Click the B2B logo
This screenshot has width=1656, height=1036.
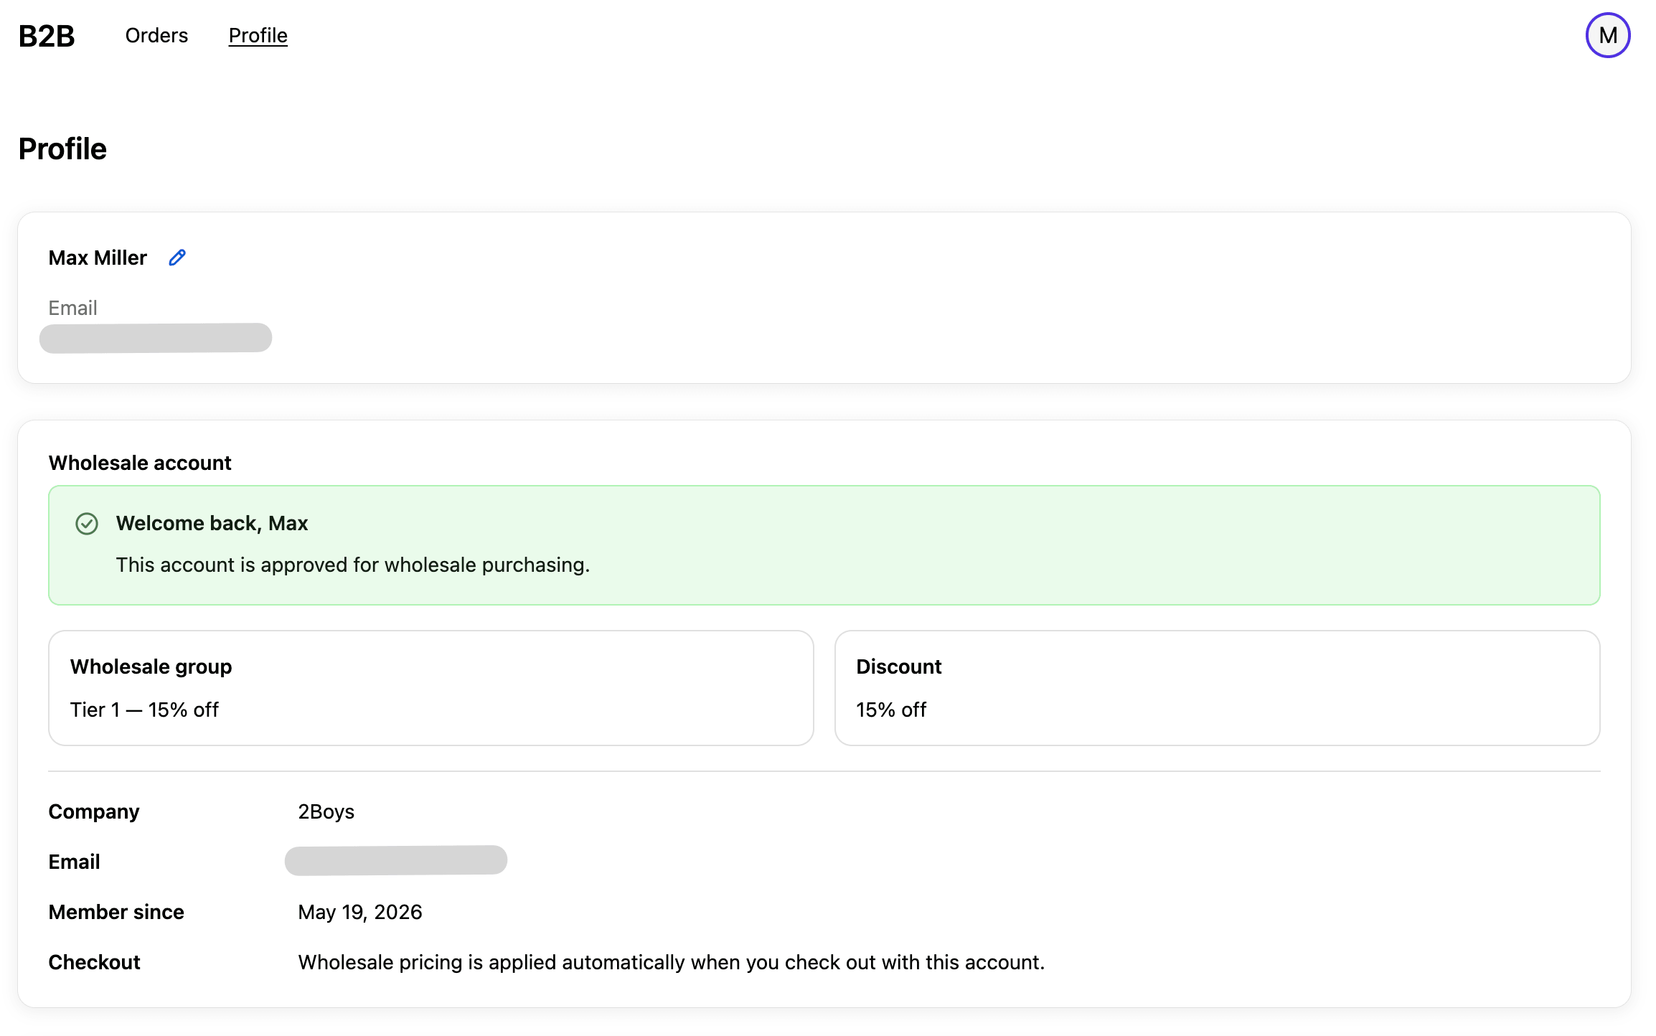(x=47, y=36)
